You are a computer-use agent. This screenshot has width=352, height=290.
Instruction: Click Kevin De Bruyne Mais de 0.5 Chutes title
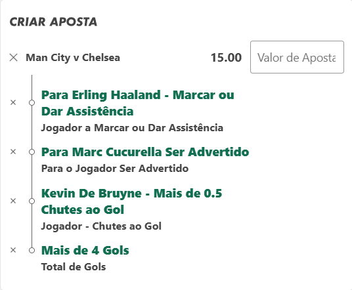click(x=131, y=201)
